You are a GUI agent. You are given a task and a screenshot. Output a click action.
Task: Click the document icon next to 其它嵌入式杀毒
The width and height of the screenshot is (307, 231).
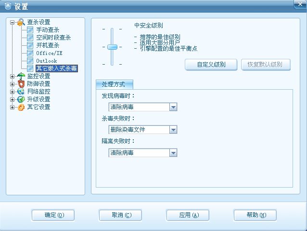(30, 68)
